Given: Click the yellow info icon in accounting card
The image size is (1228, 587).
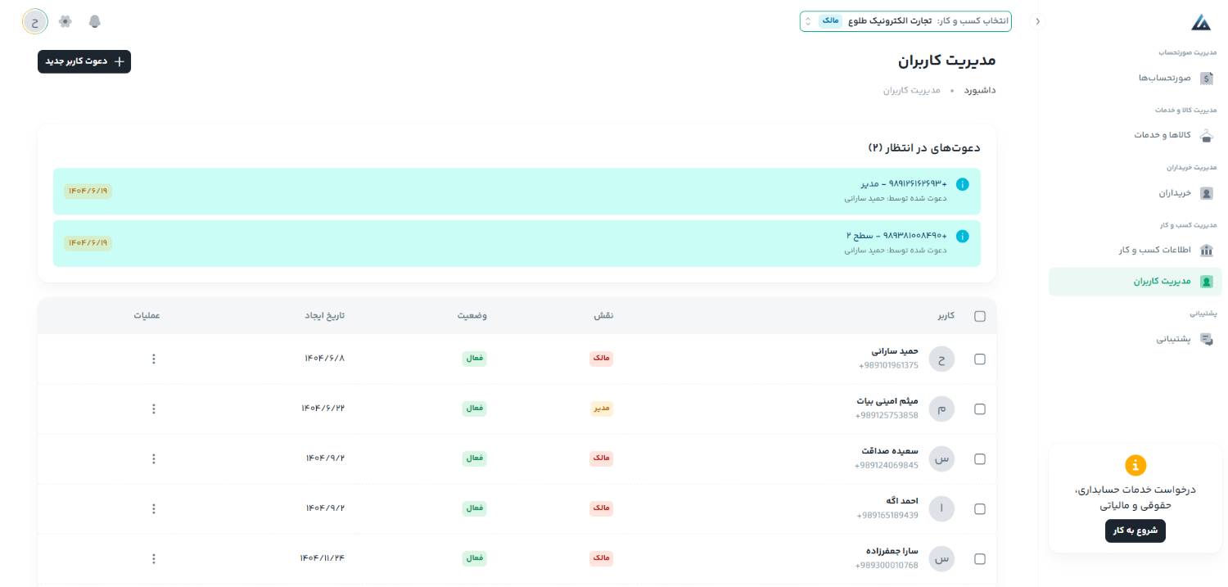Looking at the screenshot, I should point(1135,465).
